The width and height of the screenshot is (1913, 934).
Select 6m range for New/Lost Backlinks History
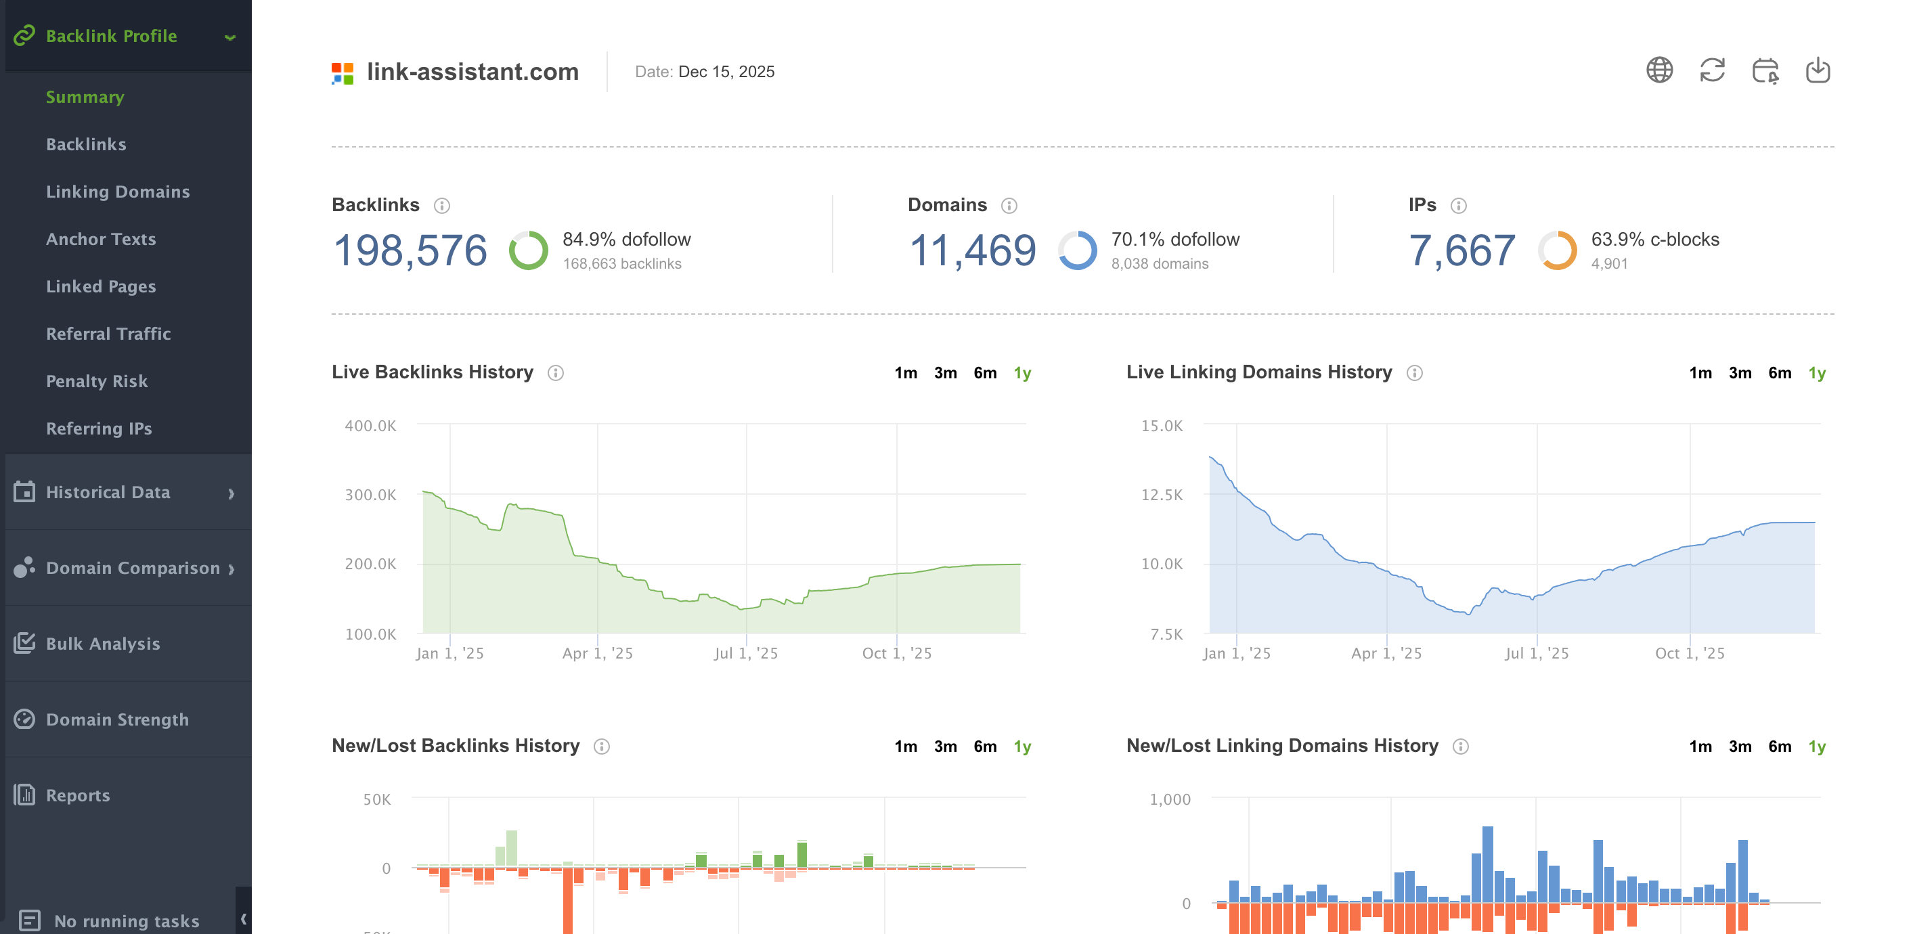pos(985,746)
